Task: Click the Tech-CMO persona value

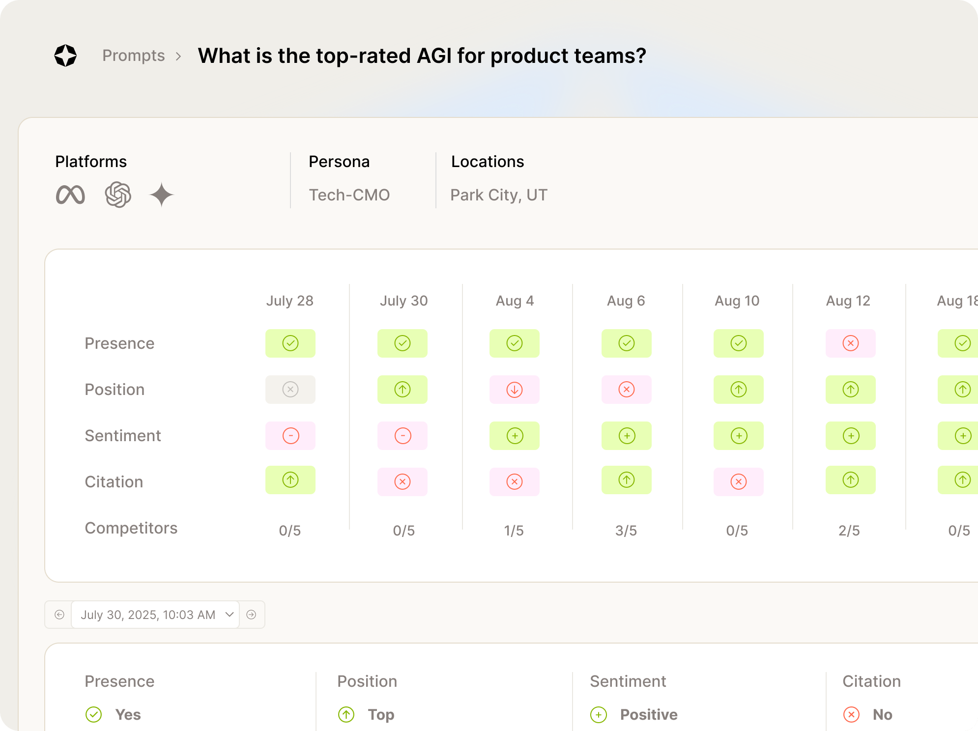Action: tap(349, 195)
